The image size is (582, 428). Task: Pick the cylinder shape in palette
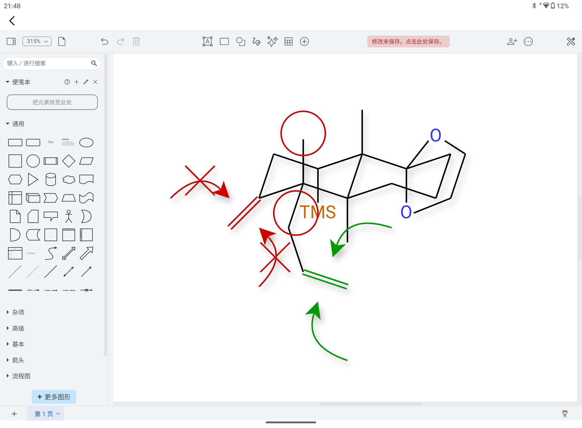[51, 179]
